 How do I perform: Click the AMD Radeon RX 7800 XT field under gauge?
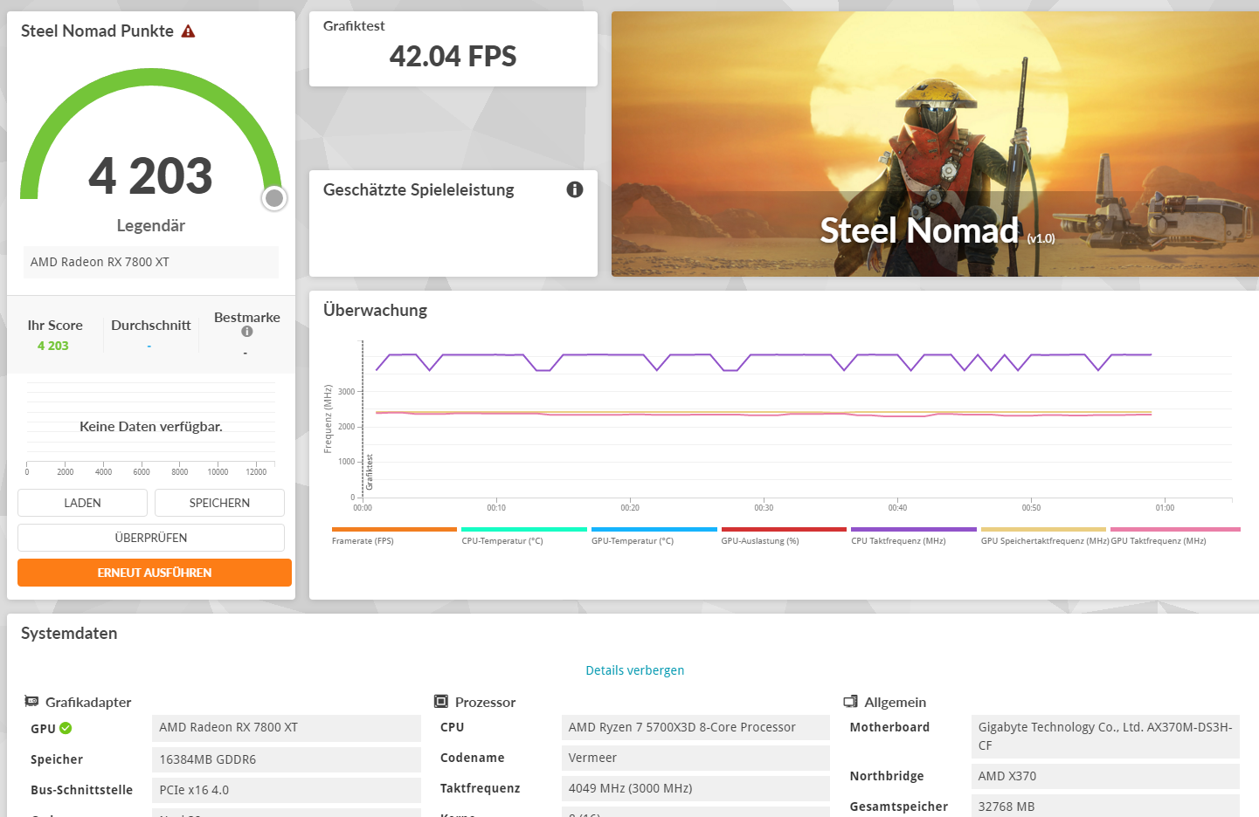click(151, 262)
